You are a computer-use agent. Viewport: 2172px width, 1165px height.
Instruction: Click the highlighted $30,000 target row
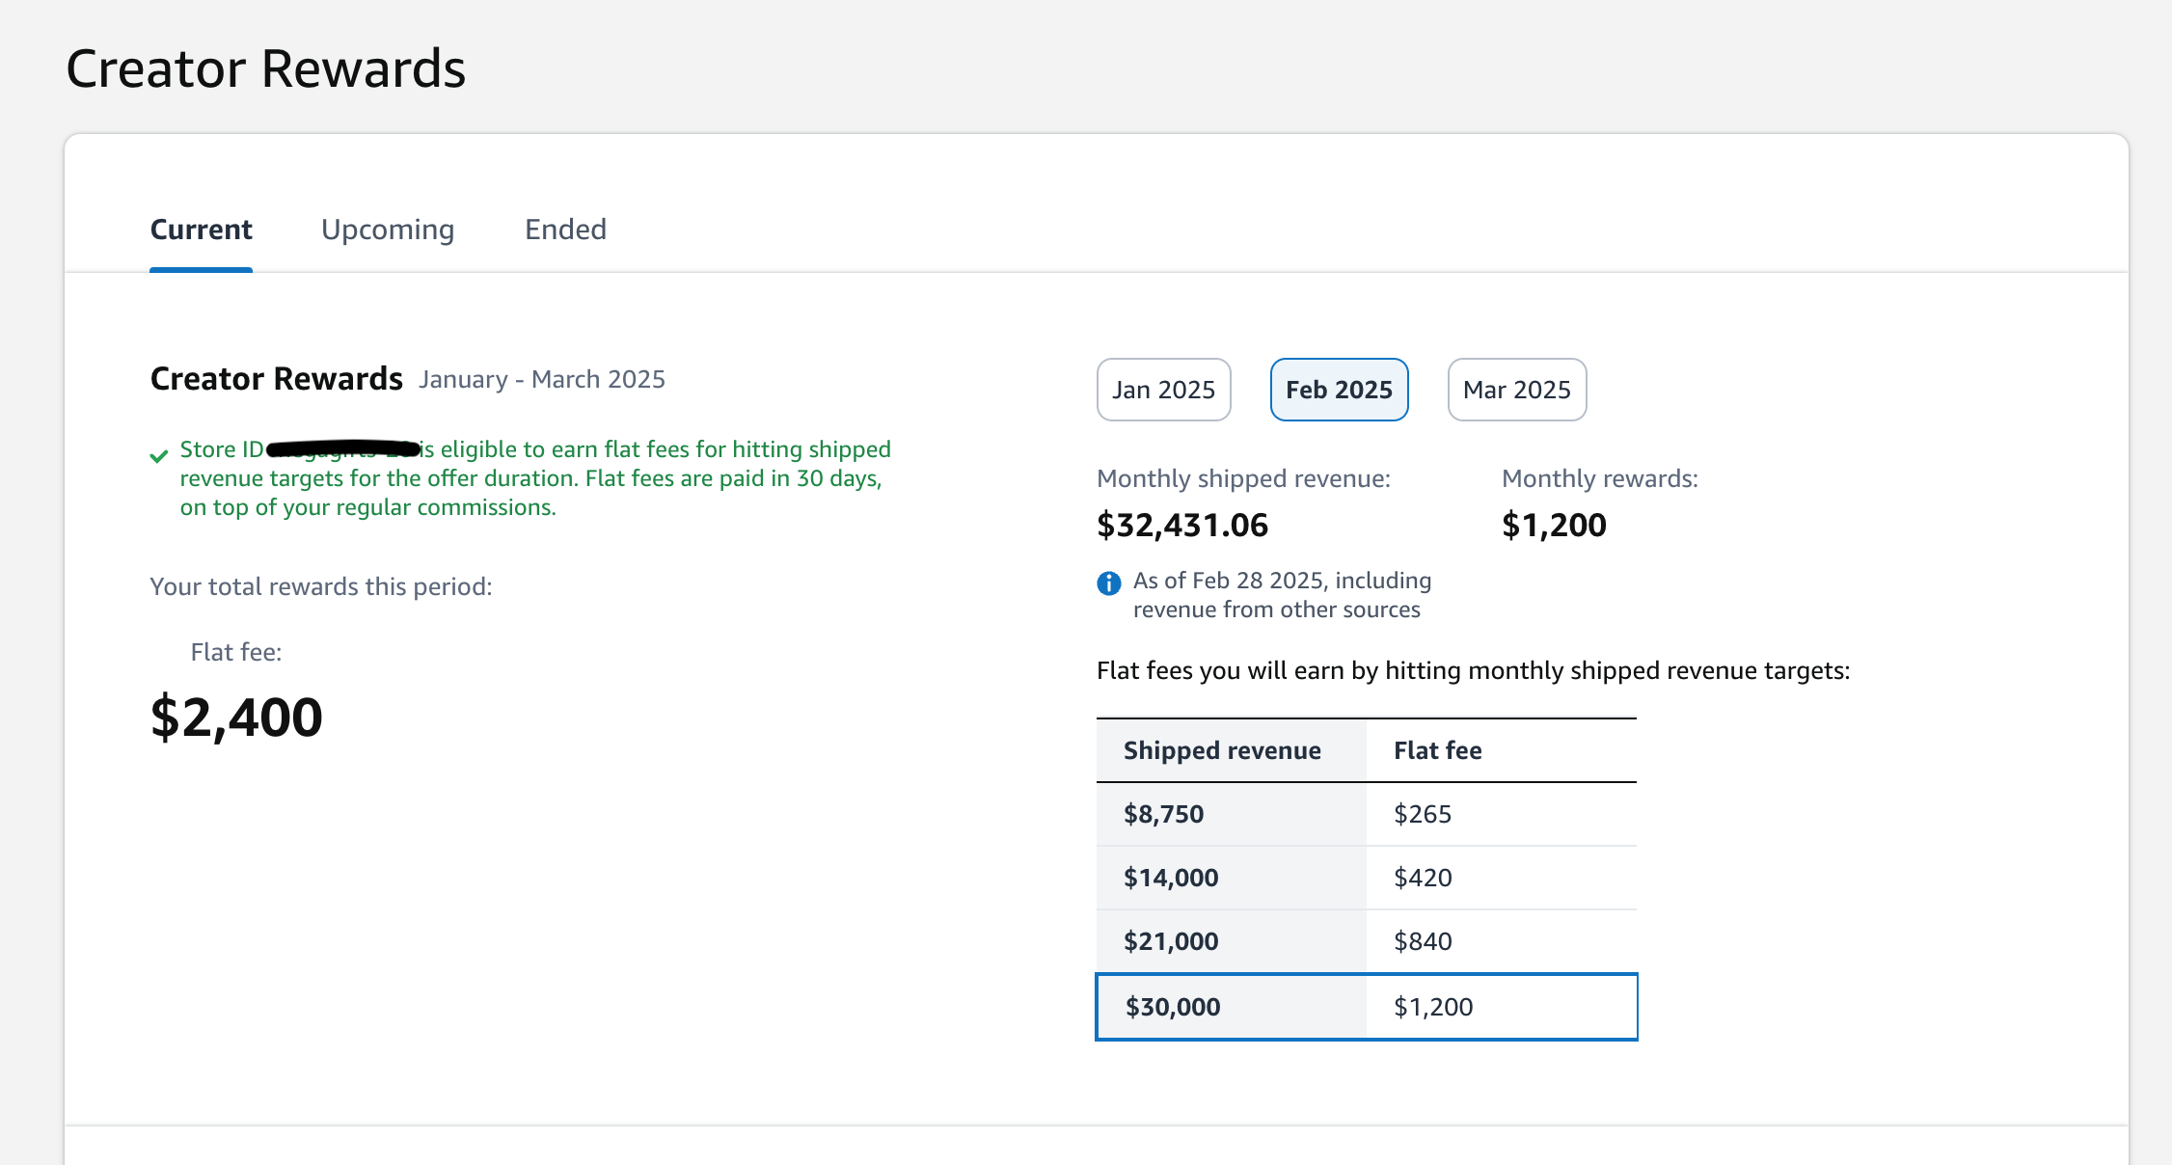pyautogui.click(x=1366, y=1007)
